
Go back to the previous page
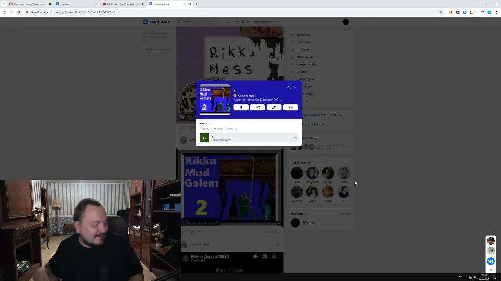pos(4,12)
